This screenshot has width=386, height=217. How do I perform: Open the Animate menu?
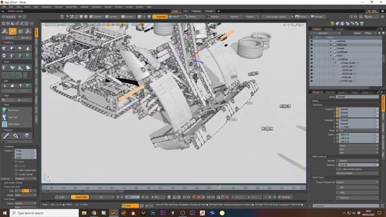(84, 7)
